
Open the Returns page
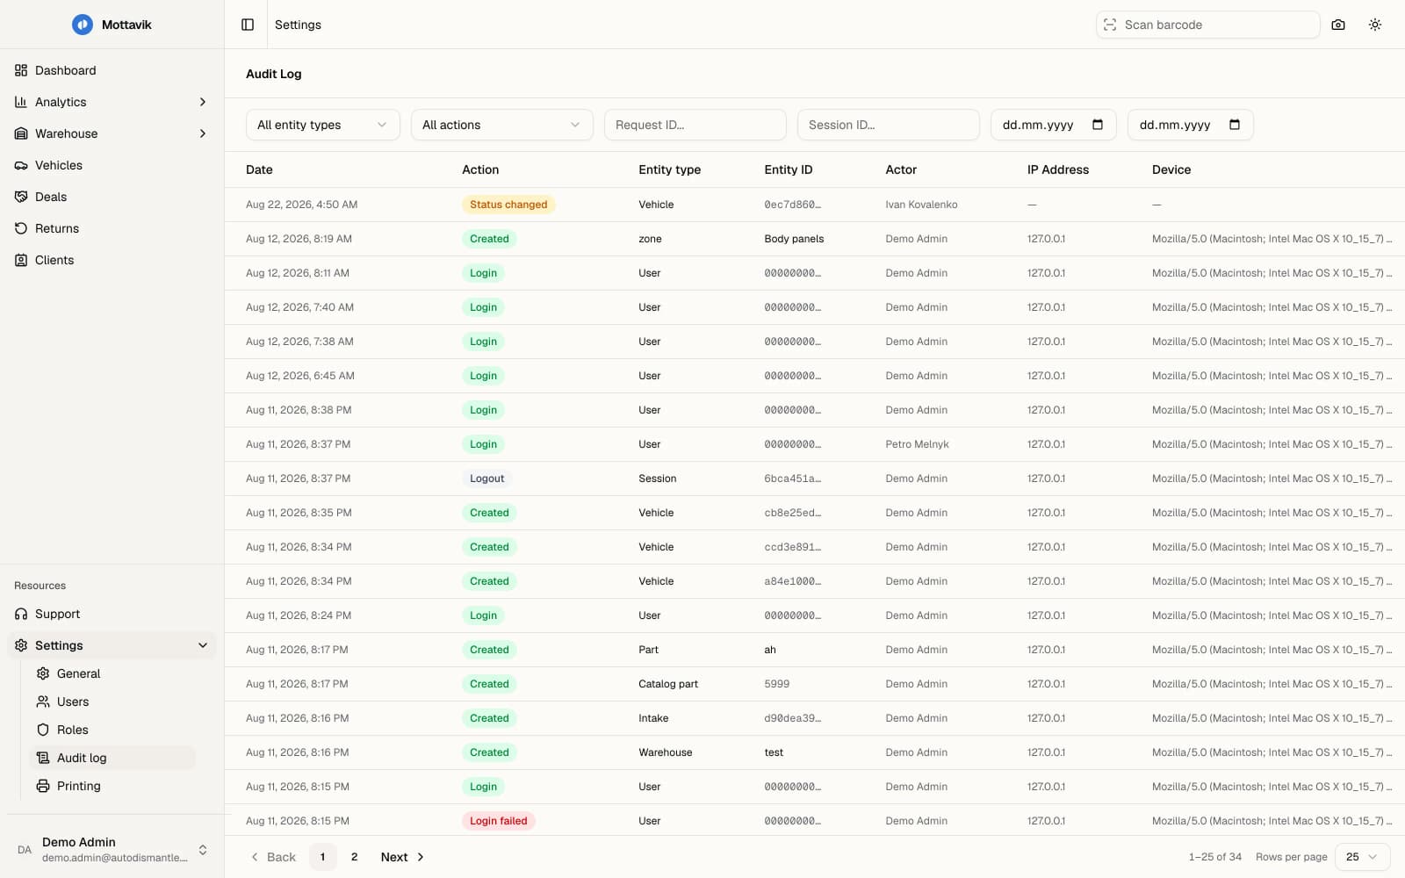pyautogui.click(x=112, y=228)
